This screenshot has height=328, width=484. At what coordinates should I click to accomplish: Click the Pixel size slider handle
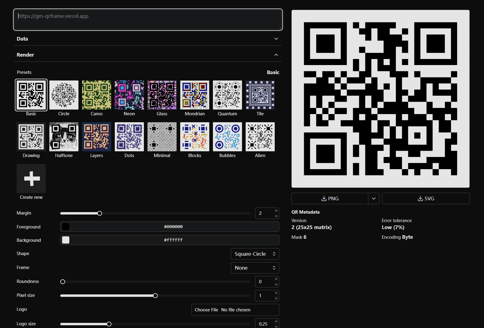pyautogui.click(x=155, y=296)
